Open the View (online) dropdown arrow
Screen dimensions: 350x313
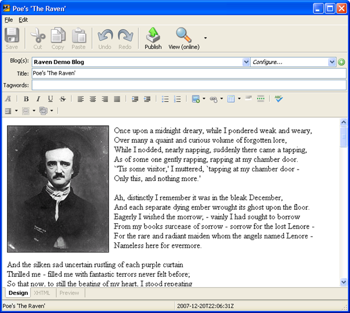point(205,38)
